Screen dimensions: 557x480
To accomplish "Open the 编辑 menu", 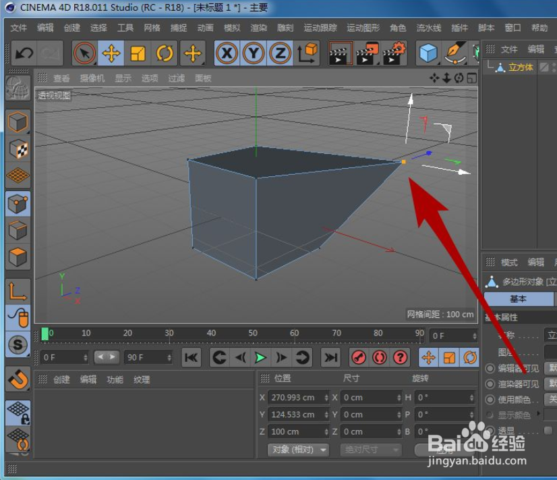I will click(45, 28).
